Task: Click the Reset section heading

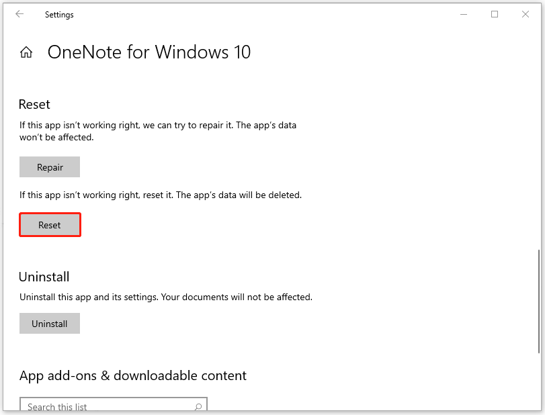Action: (34, 104)
